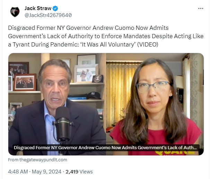Visit the thegatewaypundit.com source link
Viewport: 210px width, 179px height.
[37, 160]
